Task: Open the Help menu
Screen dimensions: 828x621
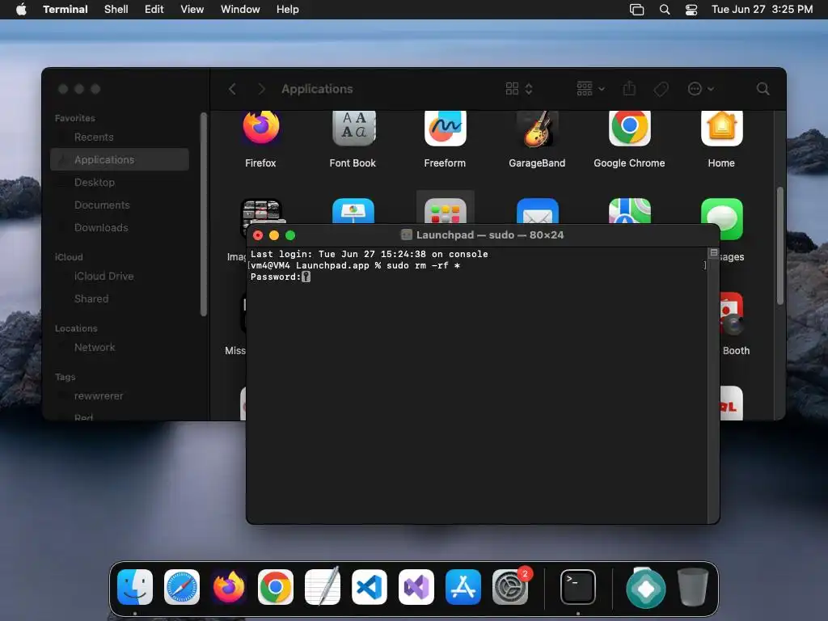Action: point(288,9)
